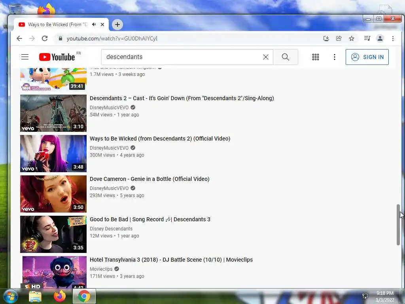Open the Ways to Be Wicked thumbnail
The height and width of the screenshot is (304, 405).
(53, 154)
